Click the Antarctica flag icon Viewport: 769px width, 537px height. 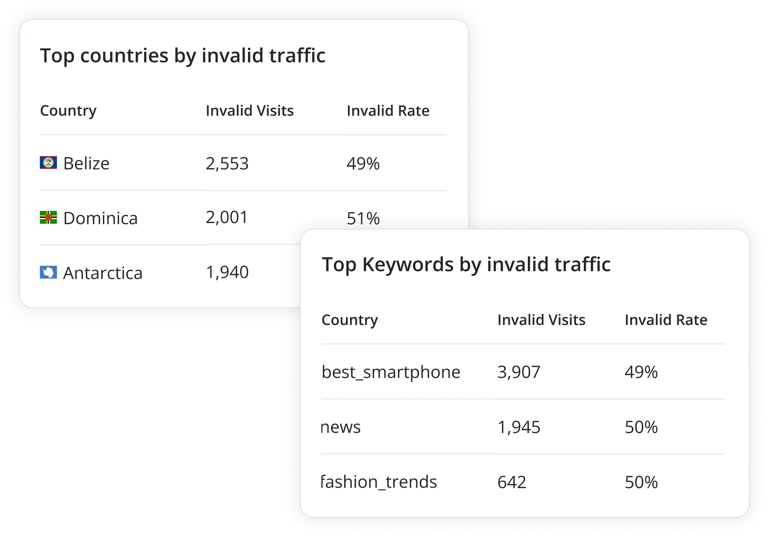[48, 272]
